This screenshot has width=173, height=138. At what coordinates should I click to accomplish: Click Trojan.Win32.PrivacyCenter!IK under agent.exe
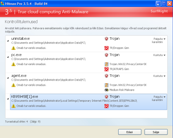(128, 85)
